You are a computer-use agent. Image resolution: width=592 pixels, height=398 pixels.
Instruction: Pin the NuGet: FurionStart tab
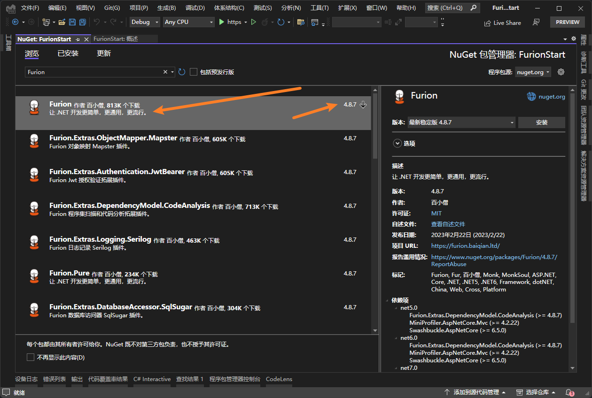[78, 39]
